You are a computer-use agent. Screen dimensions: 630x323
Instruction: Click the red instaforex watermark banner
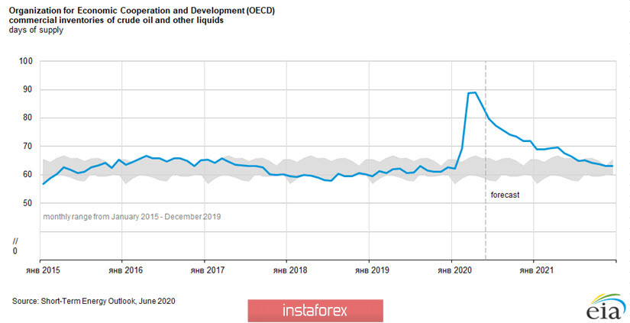315,311
